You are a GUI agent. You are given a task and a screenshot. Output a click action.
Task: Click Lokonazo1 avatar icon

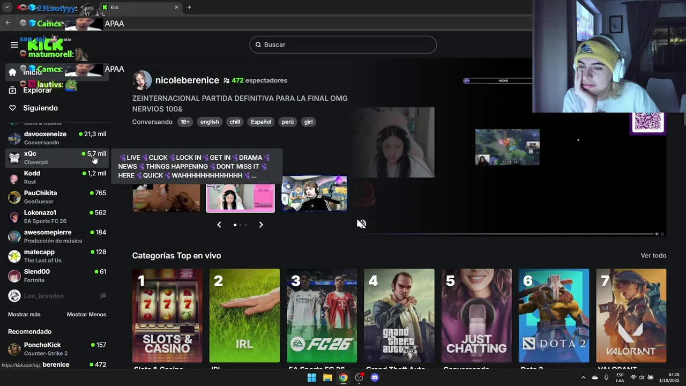[14, 217]
